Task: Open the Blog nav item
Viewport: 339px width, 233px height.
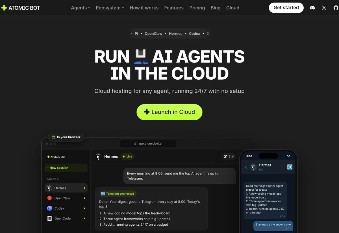Action: click(x=216, y=8)
